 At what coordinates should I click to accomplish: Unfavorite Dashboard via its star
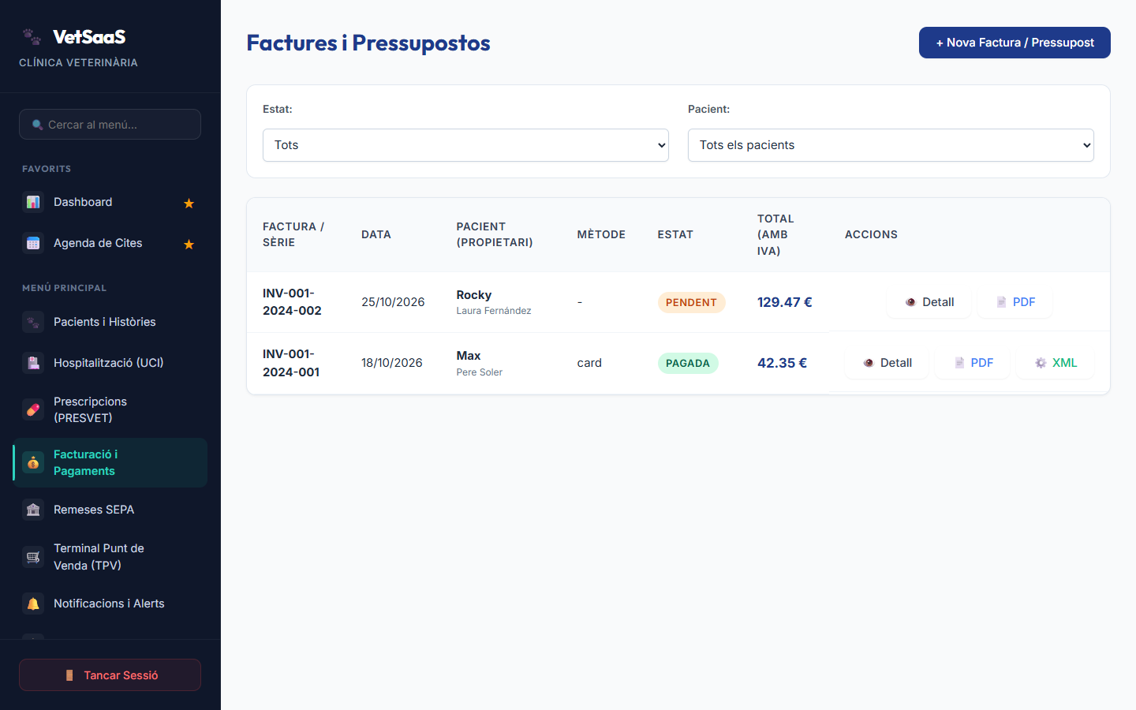[x=189, y=203]
